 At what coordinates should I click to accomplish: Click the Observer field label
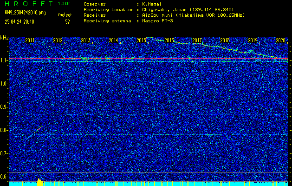pos(95,4)
